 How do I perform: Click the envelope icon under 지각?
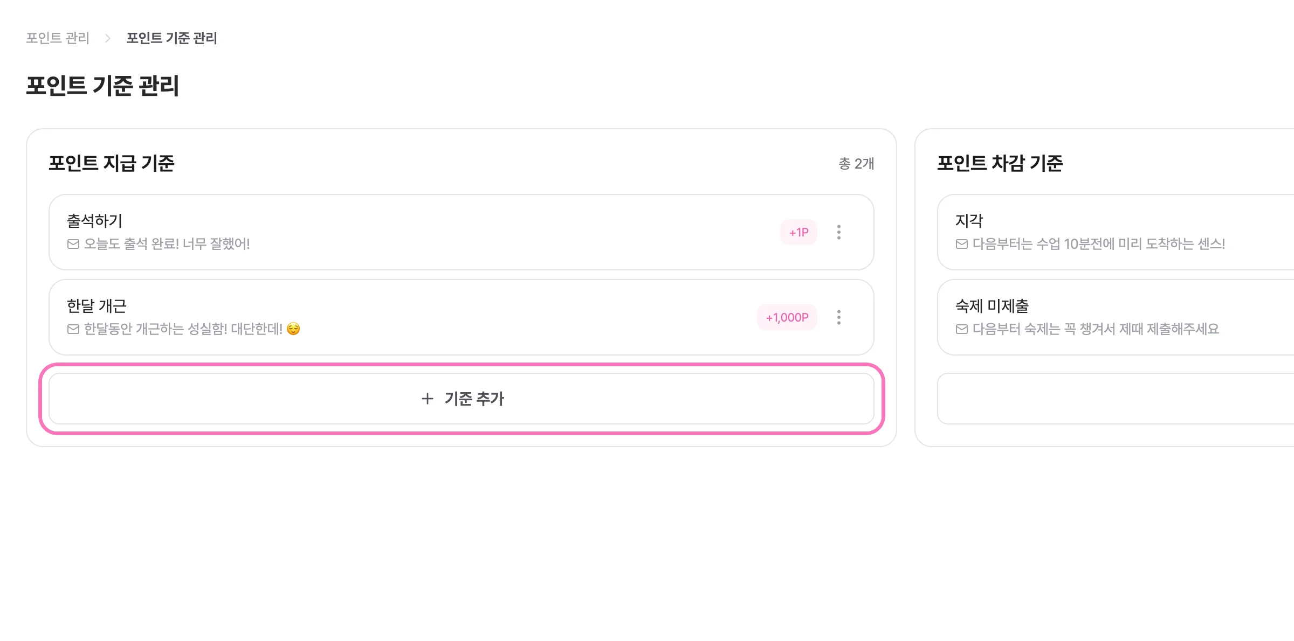962,244
